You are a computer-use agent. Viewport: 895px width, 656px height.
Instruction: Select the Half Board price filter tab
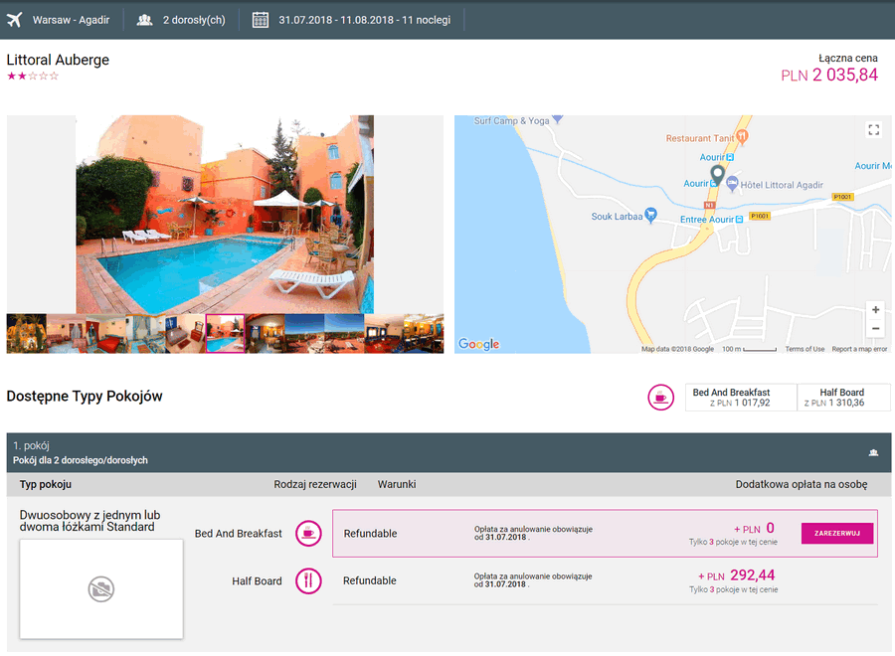coord(843,397)
